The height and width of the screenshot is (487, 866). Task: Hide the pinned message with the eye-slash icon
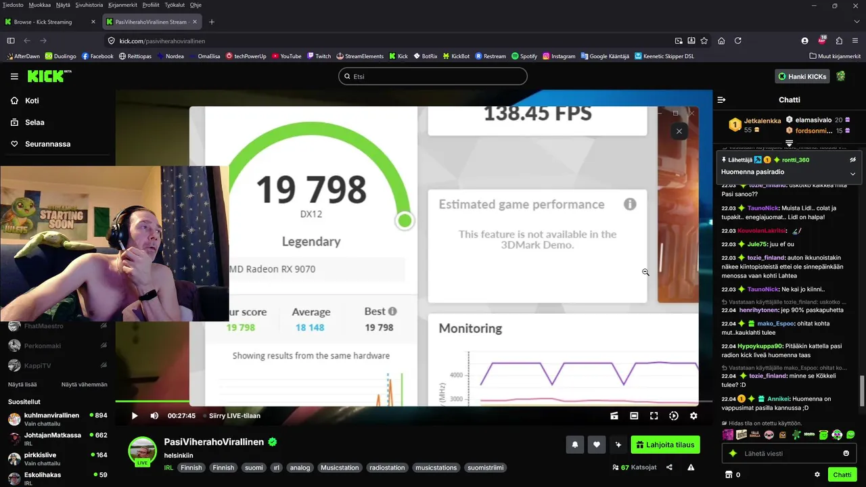[852, 160]
